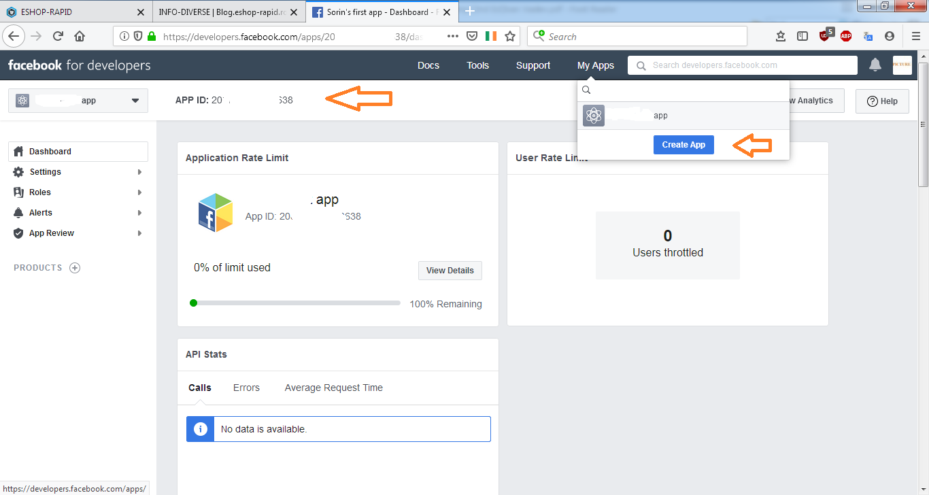The height and width of the screenshot is (495, 929).
Task: Click the PRODUCTS sidebar heading
Action: coord(38,268)
